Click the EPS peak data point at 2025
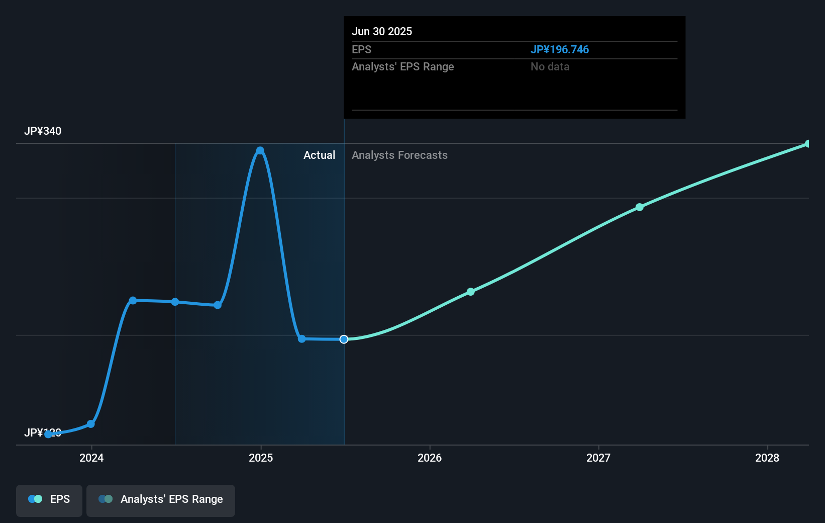The height and width of the screenshot is (523, 825). coord(260,150)
